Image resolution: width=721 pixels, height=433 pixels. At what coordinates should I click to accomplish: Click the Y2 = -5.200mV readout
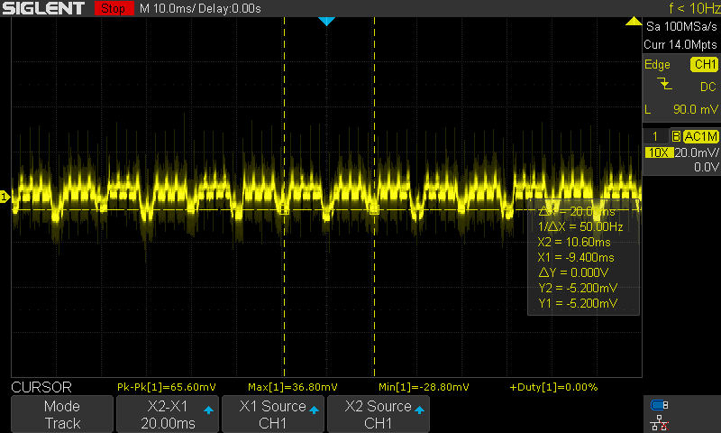coord(578,288)
